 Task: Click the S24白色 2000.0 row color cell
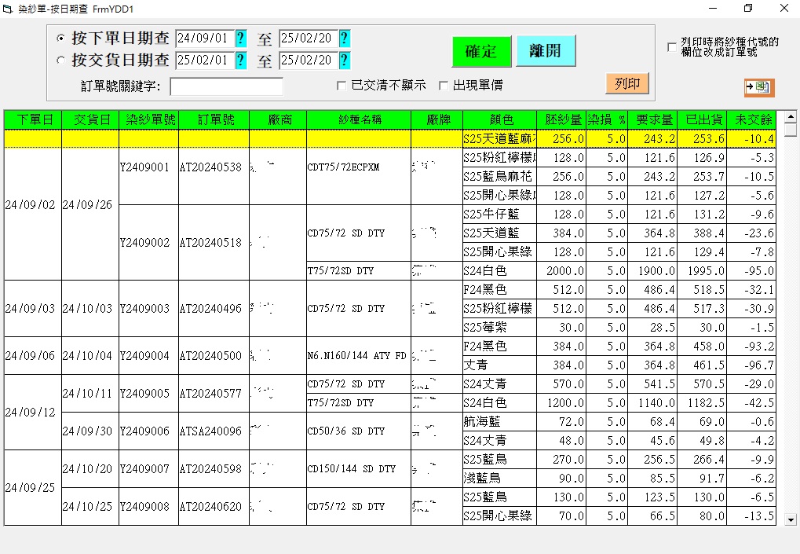tap(500, 270)
